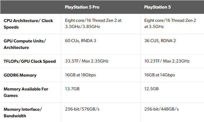This screenshot has height=122, width=204.
Task: Select the 16GB at 14Gbps cell
Action: pos(160,75)
